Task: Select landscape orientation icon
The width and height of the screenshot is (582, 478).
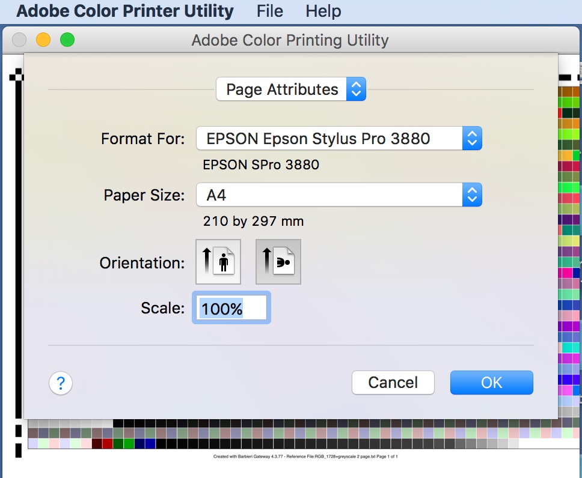Action: pos(278,262)
